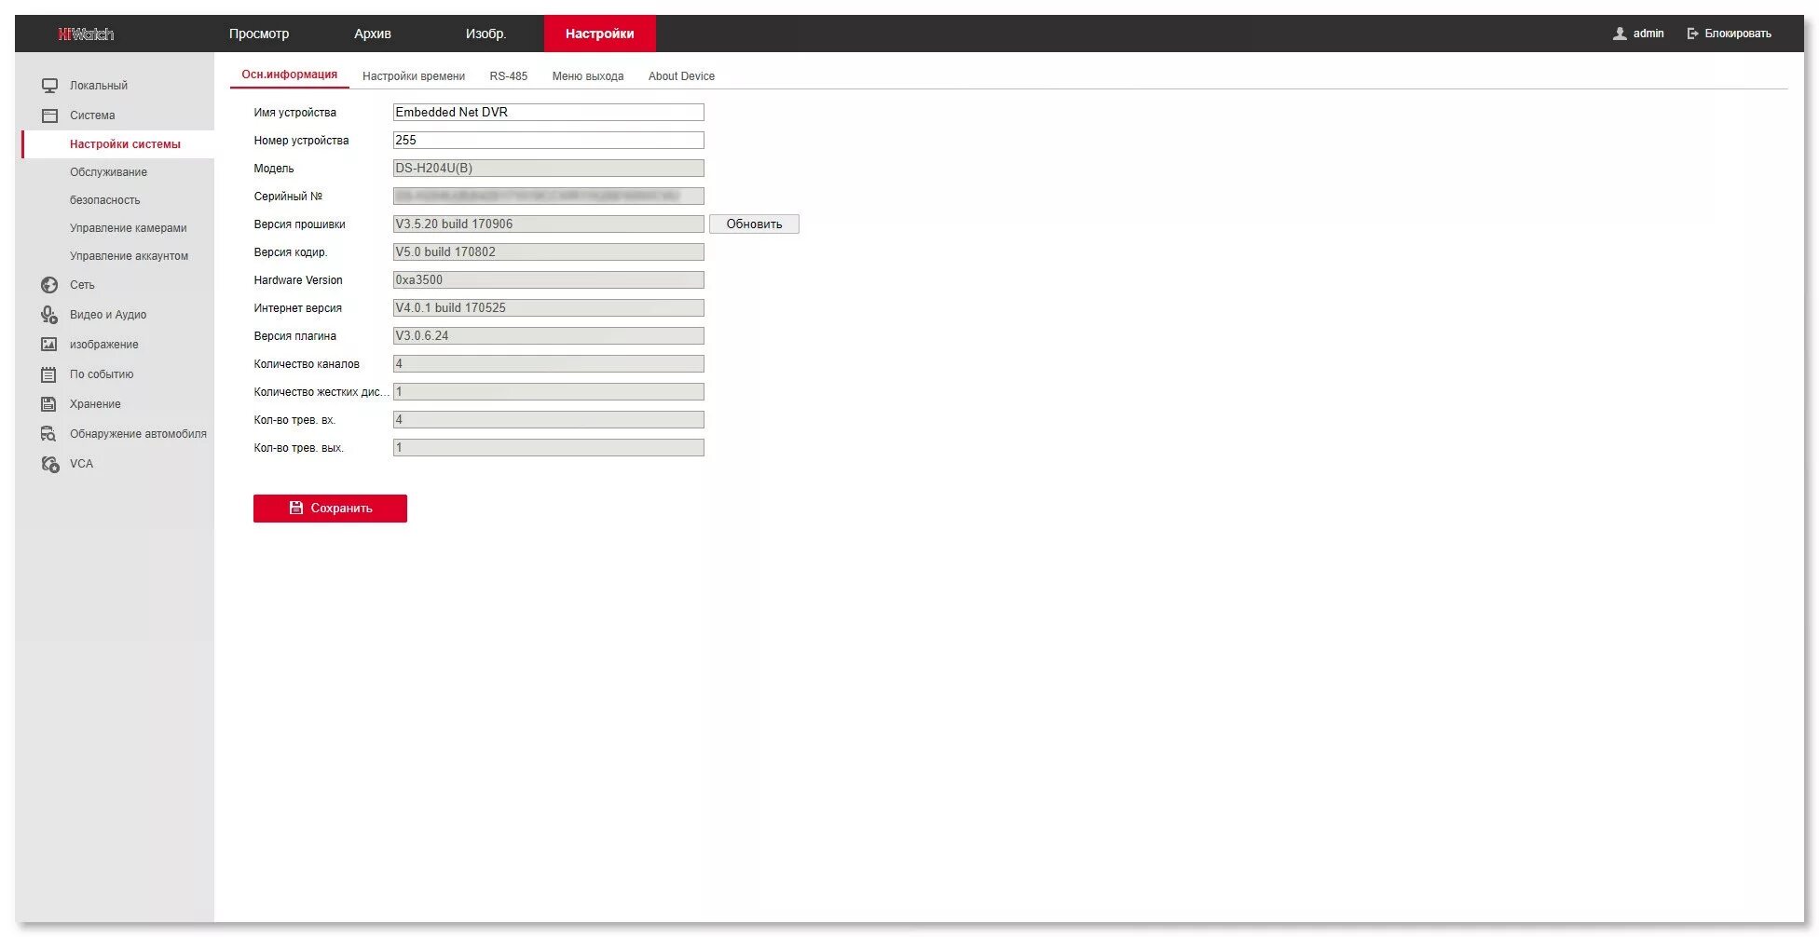Click the V5.0 build 170802 field
The image size is (1819, 937).
[x=548, y=252]
